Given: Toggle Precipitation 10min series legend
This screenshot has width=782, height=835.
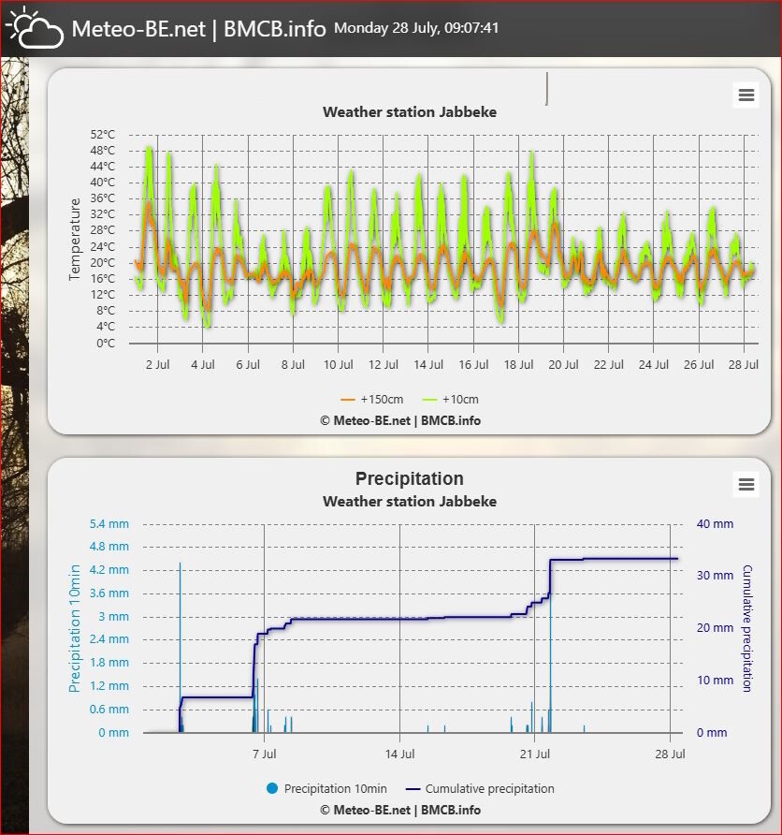Looking at the screenshot, I should [326, 789].
